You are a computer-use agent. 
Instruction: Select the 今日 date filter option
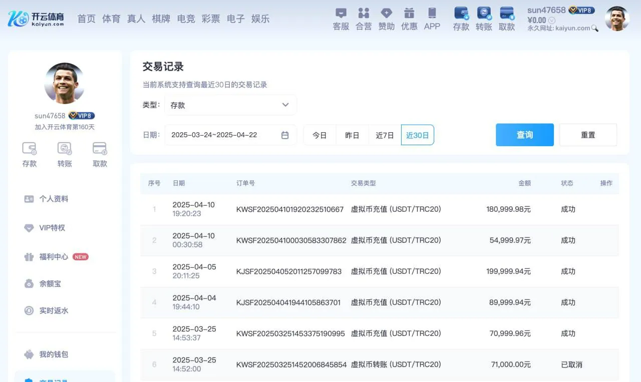point(319,135)
